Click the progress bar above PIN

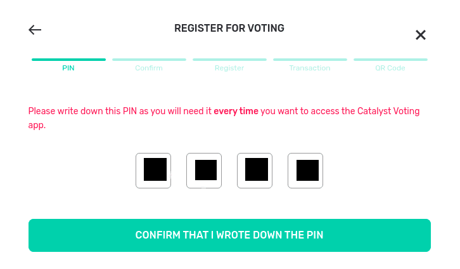pyautogui.click(x=68, y=60)
